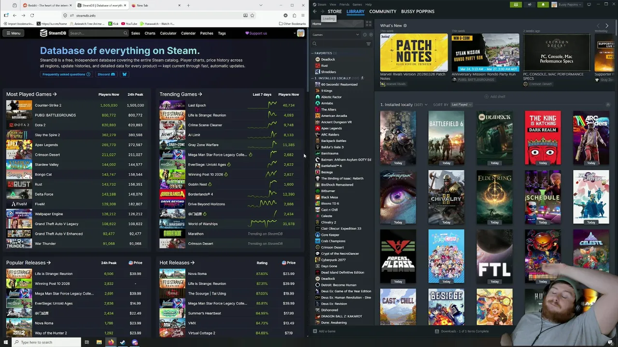Screen dimensions: 618x347
Task: Open the SteamDB user avatar dropdown
Action: [299, 33]
